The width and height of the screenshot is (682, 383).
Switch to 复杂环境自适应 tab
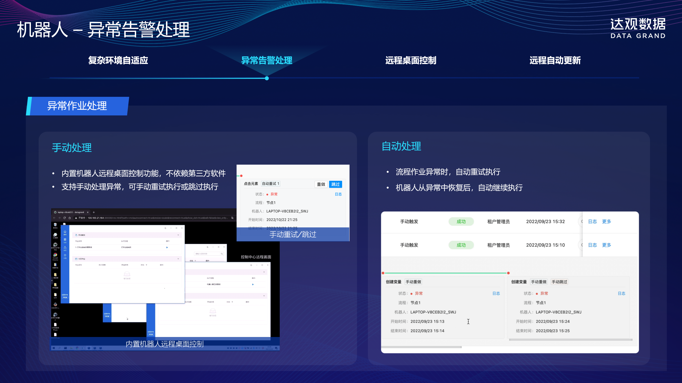click(x=118, y=60)
